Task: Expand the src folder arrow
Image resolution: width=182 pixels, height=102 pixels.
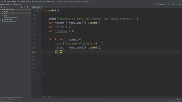Action: [x=2, y=15]
